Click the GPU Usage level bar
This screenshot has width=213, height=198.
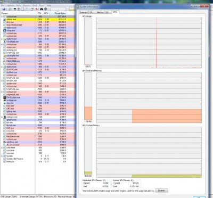click(x=88, y=42)
